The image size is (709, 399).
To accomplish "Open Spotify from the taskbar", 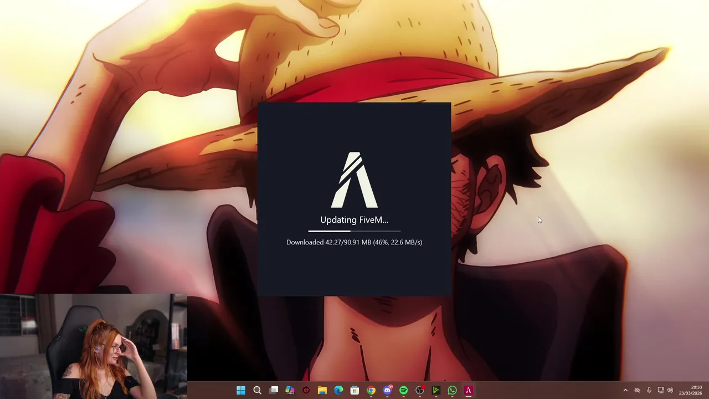I will [x=403, y=390].
